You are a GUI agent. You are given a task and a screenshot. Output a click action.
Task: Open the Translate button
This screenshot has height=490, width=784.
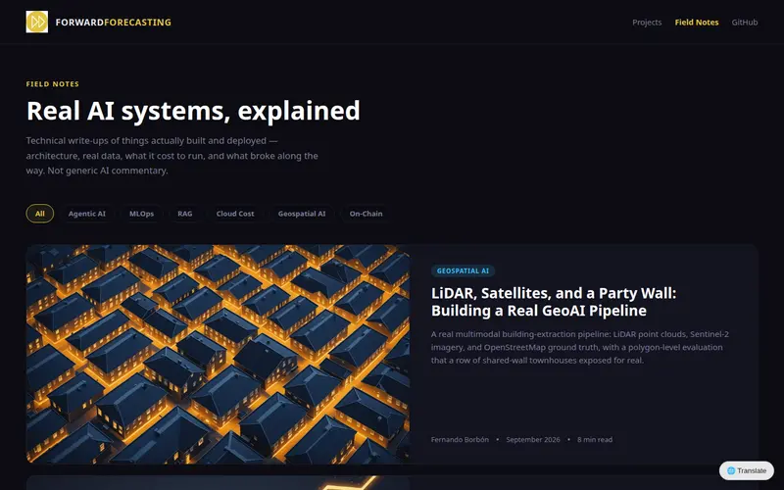pyautogui.click(x=747, y=470)
